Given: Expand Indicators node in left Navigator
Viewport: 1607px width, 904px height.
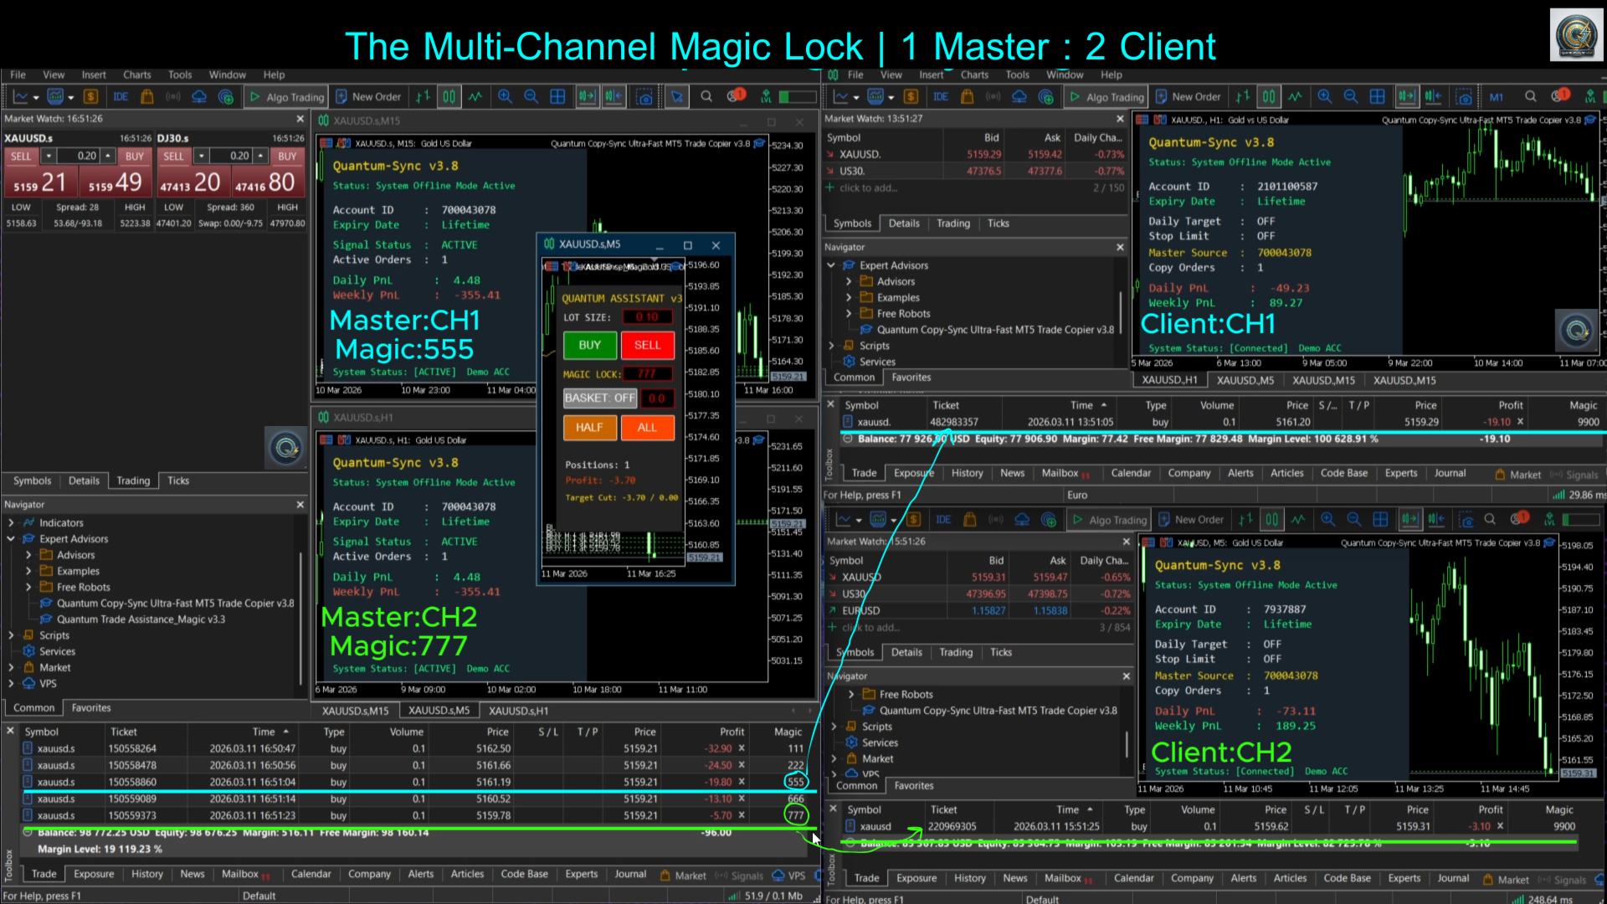Looking at the screenshot, I should click(x=12, y=522).
